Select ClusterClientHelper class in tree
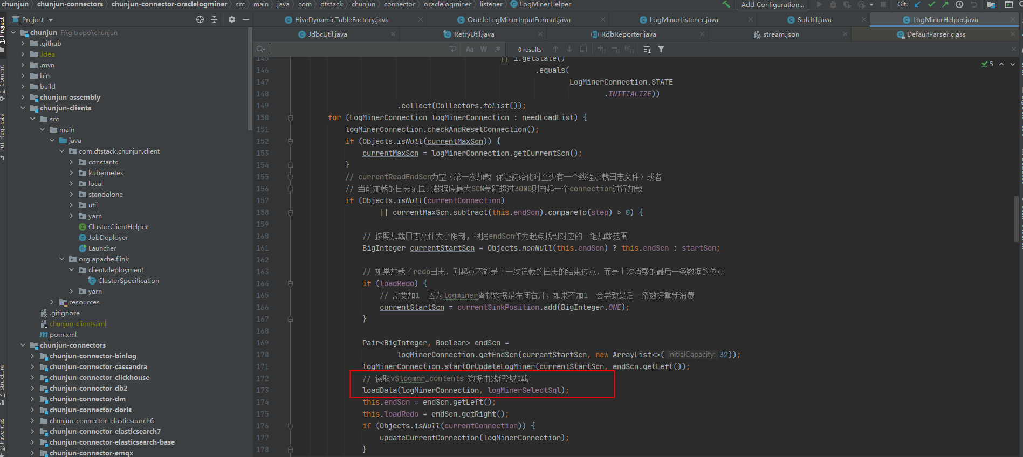Image resolution: width=1023 pixels, height=457 pixels. [x=118, y=227]
